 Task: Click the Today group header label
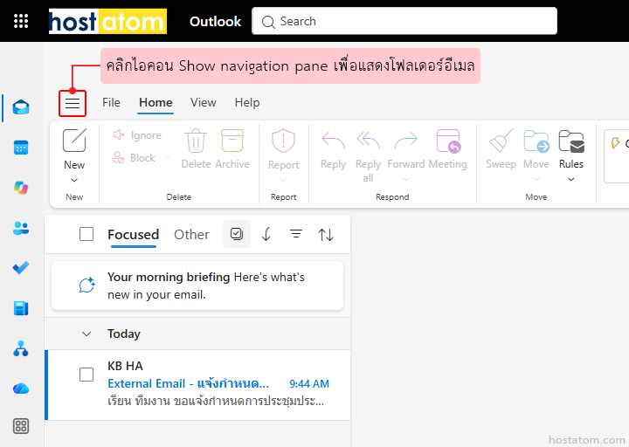(124, 334)
